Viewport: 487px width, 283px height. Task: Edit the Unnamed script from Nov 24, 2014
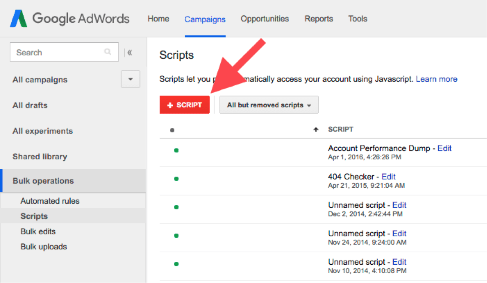pos(399,234)
